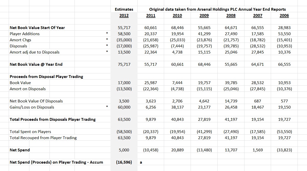
Task: Click the cell containing the letter a
Action: pyautogui.click(x=141, y=162)
